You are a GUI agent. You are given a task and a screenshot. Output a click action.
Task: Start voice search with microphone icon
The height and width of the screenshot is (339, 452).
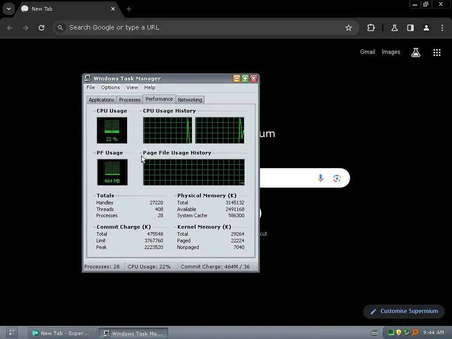(x=320, y=178)
